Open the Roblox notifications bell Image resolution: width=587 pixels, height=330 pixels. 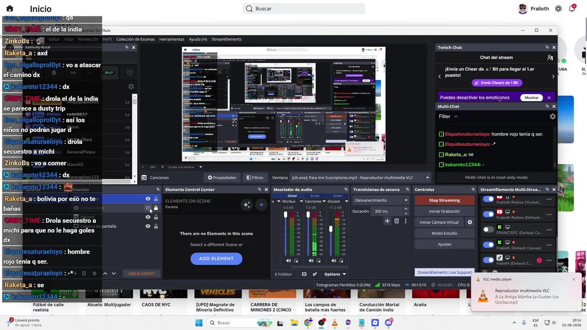pos(572,9)
